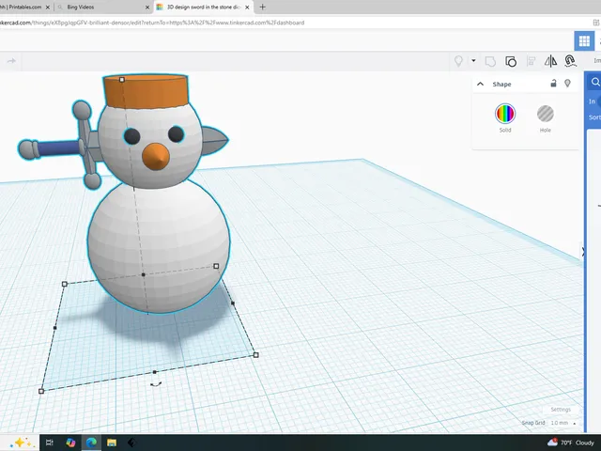The height and width of the screenshot is (451, 601).
Task: Click the sparkle search icon on taskbar
Action: pyautogui.click(x=23, y=443)
